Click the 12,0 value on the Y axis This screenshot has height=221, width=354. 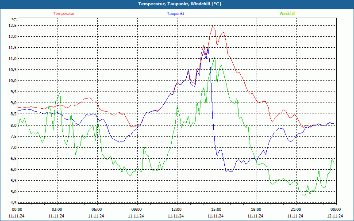coord(13,37)
